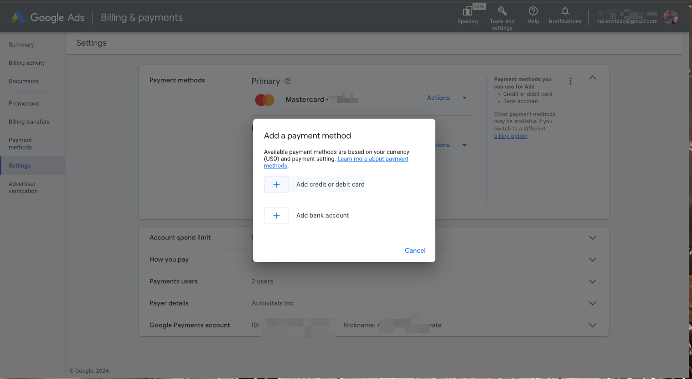Click the account profile avatar
Viewport: 692px width, 379px height.
click(670, 17)
